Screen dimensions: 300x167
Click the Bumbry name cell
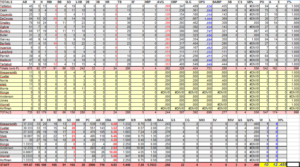pos(11,31)
